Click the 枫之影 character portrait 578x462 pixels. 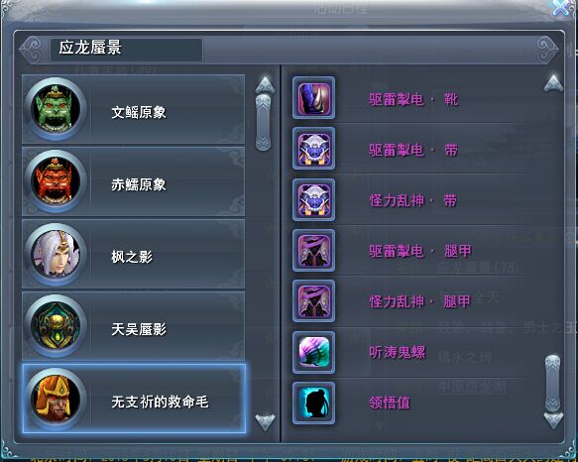56,254
